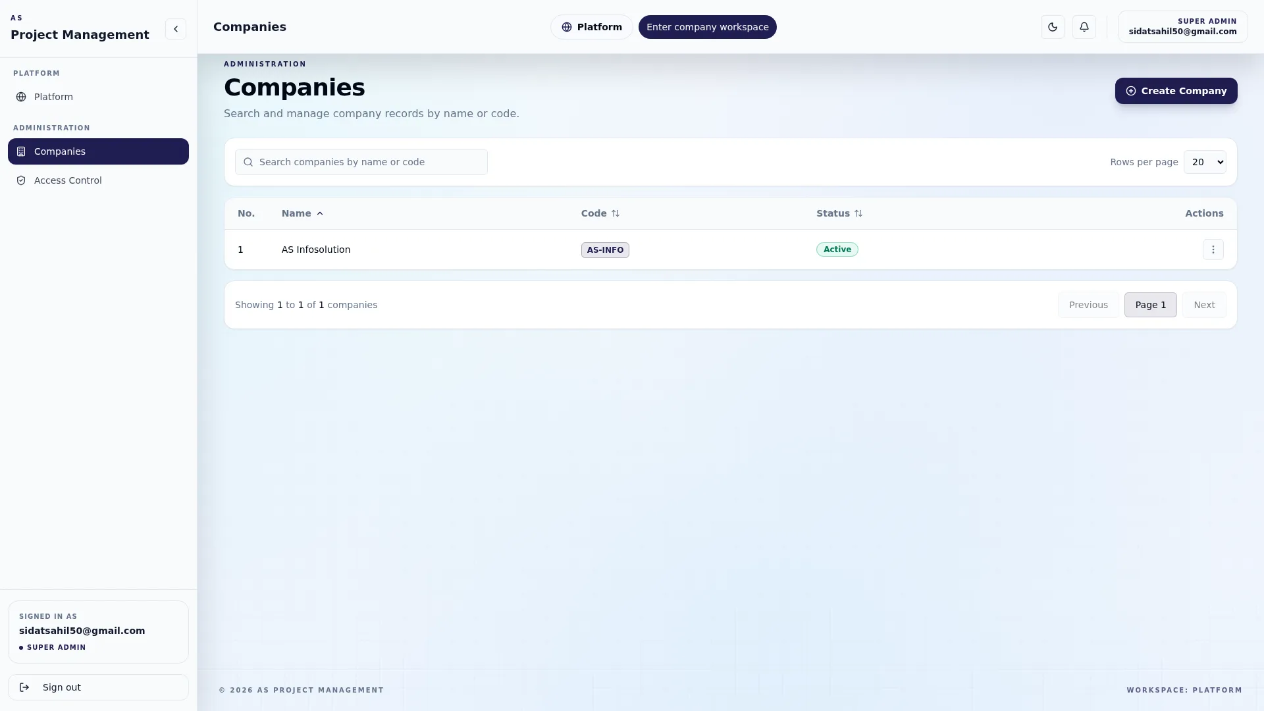Screen dimensions: 1264x711
Task: Sort the table by Code column
Action: tap(600, 213)
